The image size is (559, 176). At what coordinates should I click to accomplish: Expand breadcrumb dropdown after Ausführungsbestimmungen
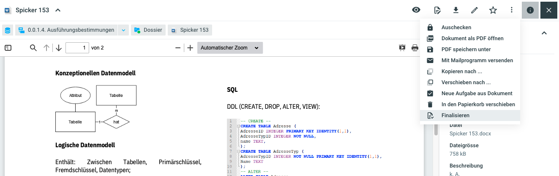tap(123, 30)
